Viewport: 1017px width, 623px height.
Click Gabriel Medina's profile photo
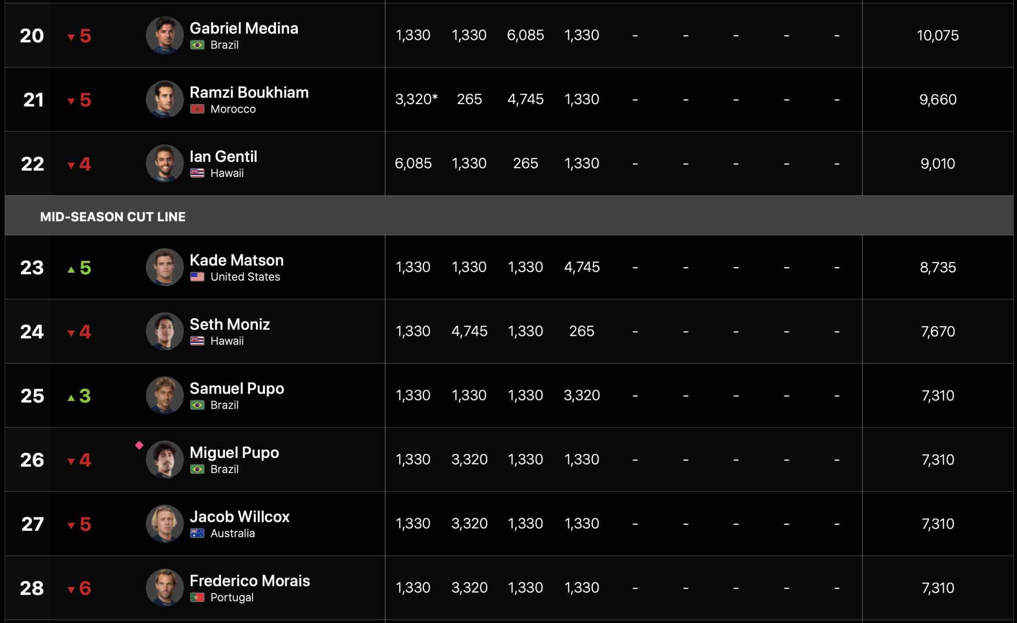(x=165, y=35)
